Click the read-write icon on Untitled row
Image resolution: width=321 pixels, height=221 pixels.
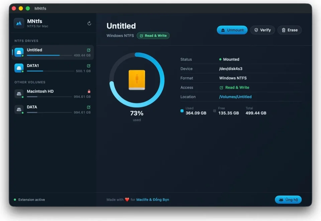pos(89,50)
